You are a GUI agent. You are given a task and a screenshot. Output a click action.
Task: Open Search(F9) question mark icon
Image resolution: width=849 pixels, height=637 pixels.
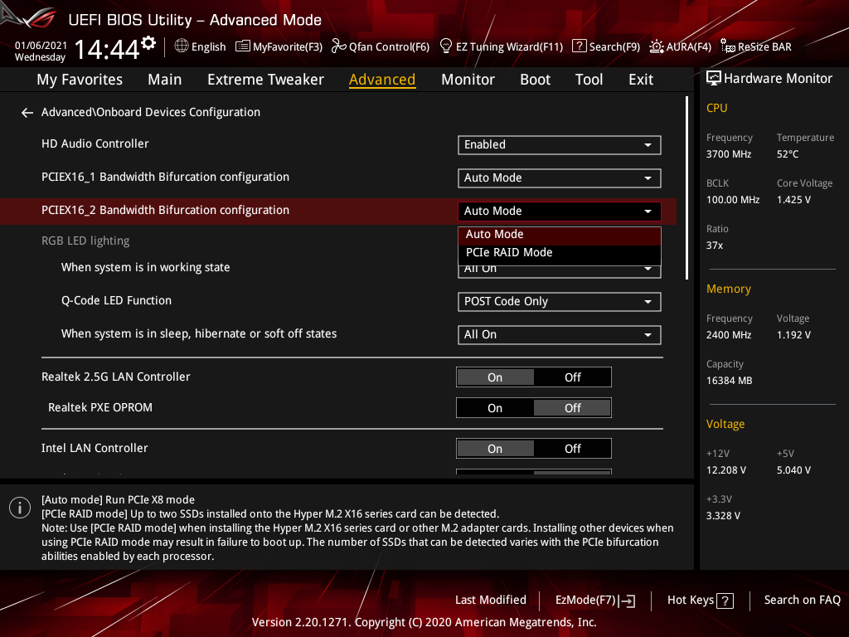pyautogui.click(x=579, y=46)
